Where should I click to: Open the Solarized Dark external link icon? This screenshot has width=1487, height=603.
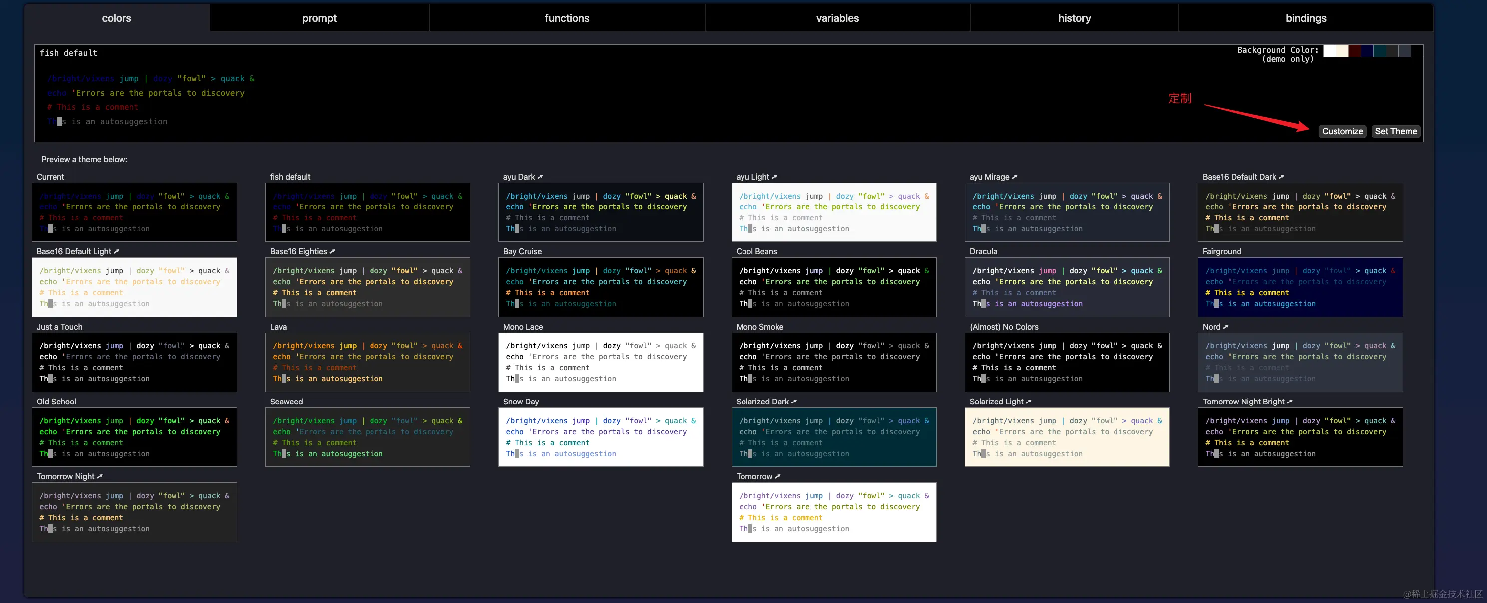click(x=794, y=402)
